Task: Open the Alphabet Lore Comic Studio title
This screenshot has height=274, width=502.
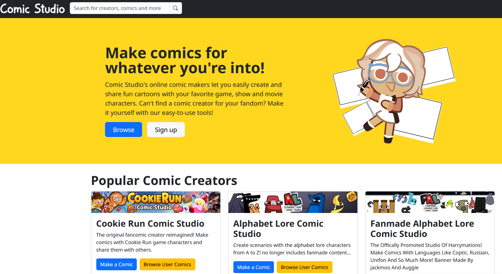Action: click(278, 229)
